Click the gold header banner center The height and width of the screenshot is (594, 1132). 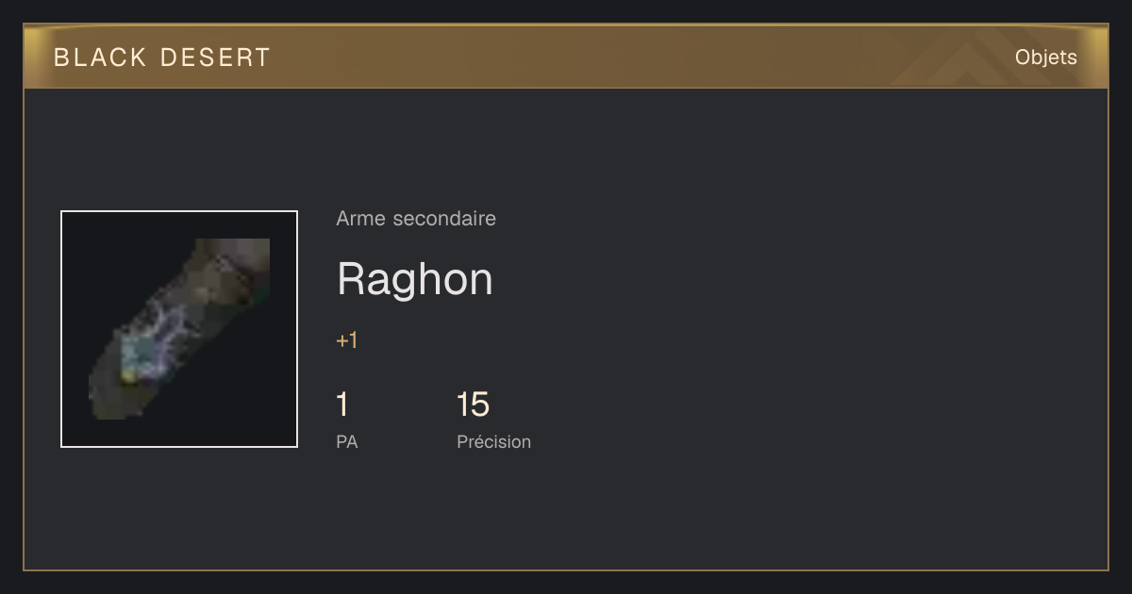(566, 57)
